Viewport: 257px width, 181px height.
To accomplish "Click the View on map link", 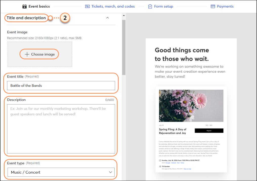I will (x=187, y=169).
